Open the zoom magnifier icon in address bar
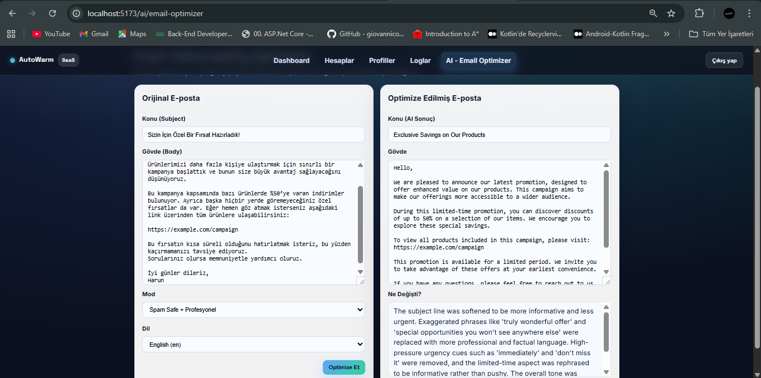The image size is (761, 378). point(653,13)
